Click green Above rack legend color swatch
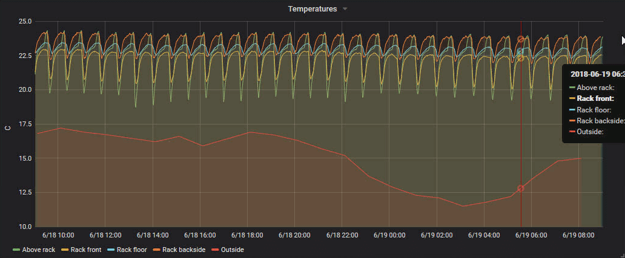 pyautogui.click(x=16, y=250)
